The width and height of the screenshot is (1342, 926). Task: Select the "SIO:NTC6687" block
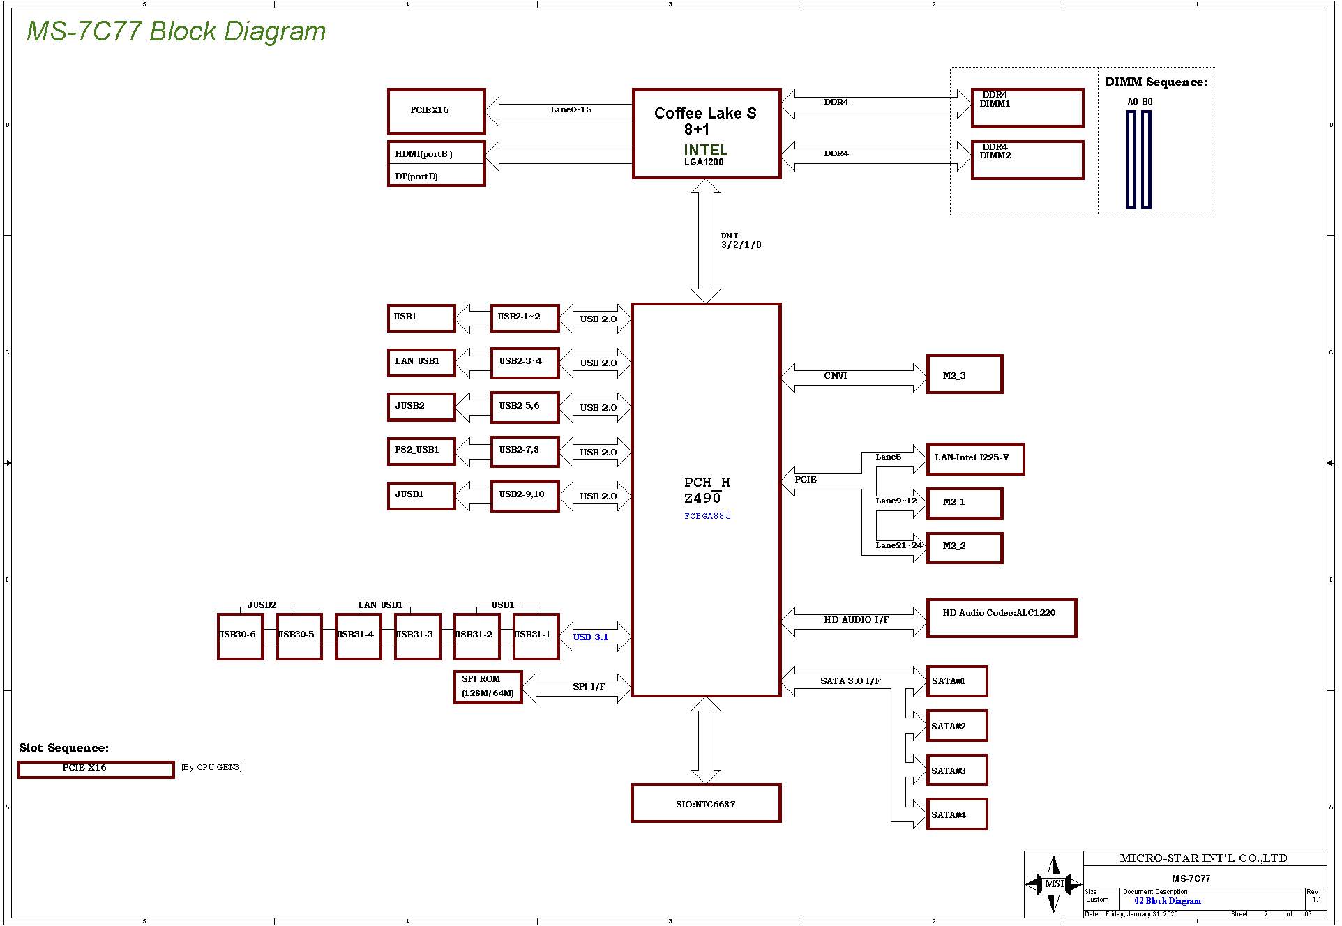click(706, 803)
